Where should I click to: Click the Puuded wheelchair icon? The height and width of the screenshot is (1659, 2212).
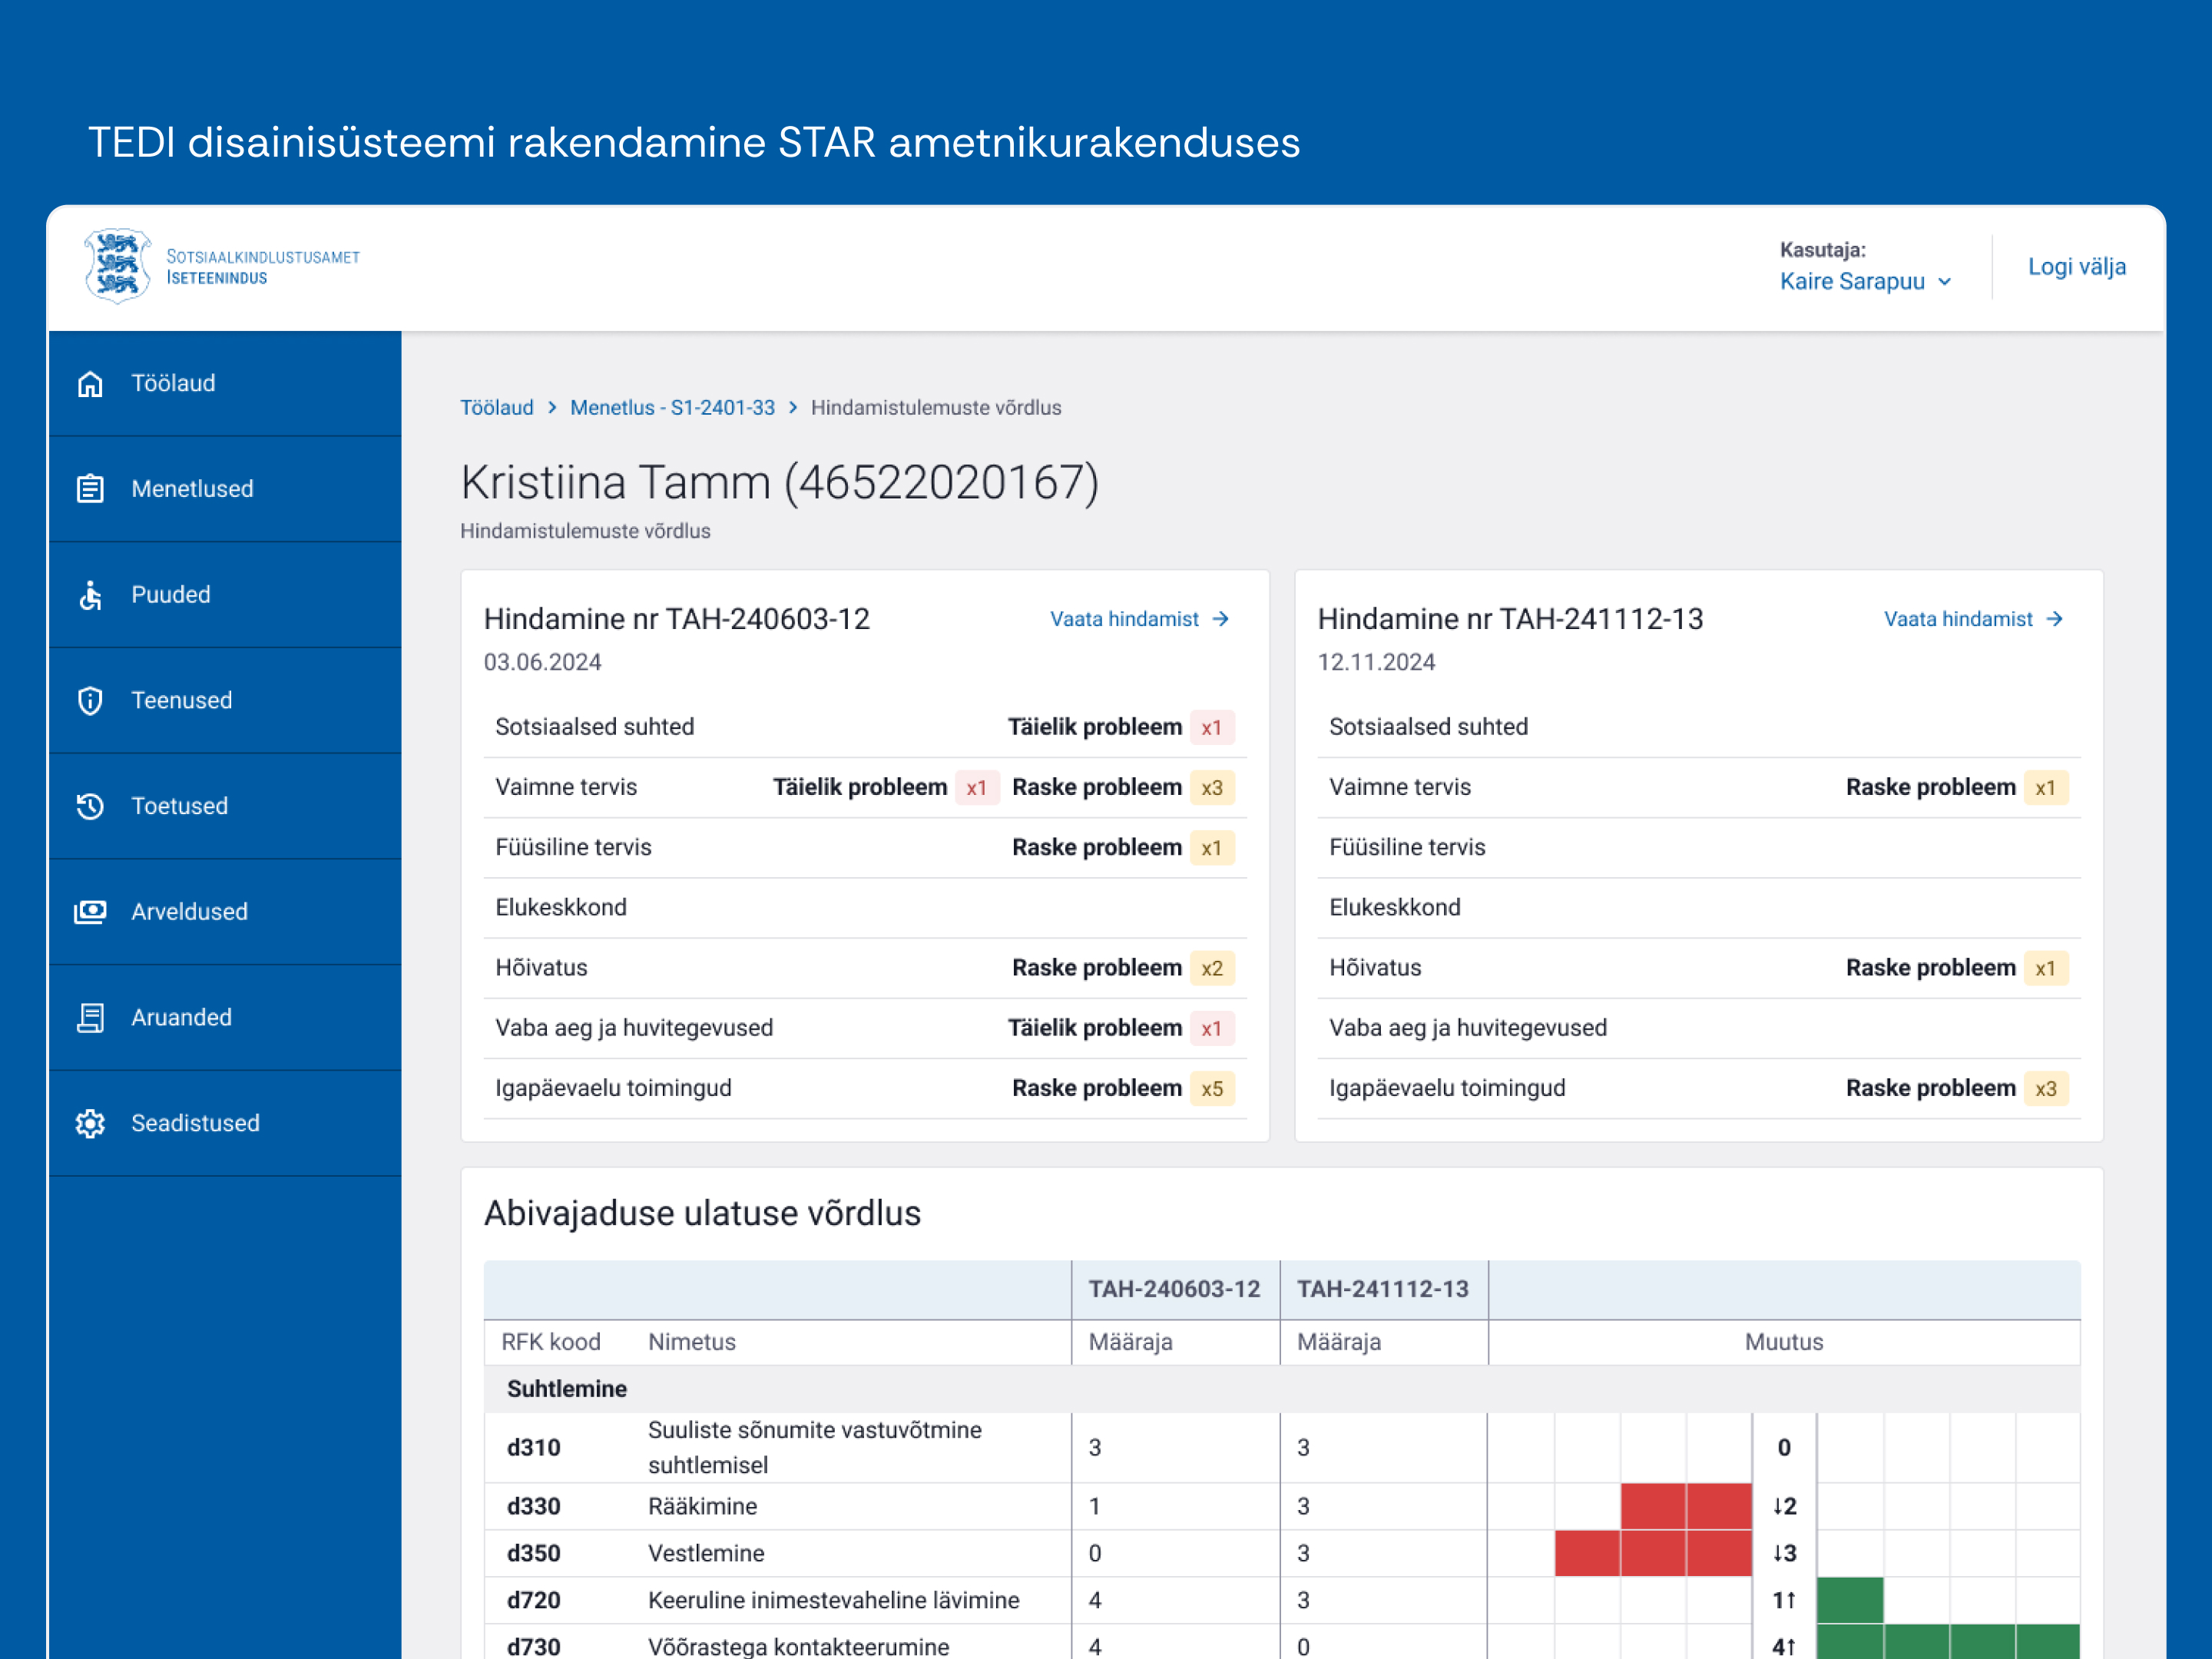pyautogui.click(x=90, y=595)
